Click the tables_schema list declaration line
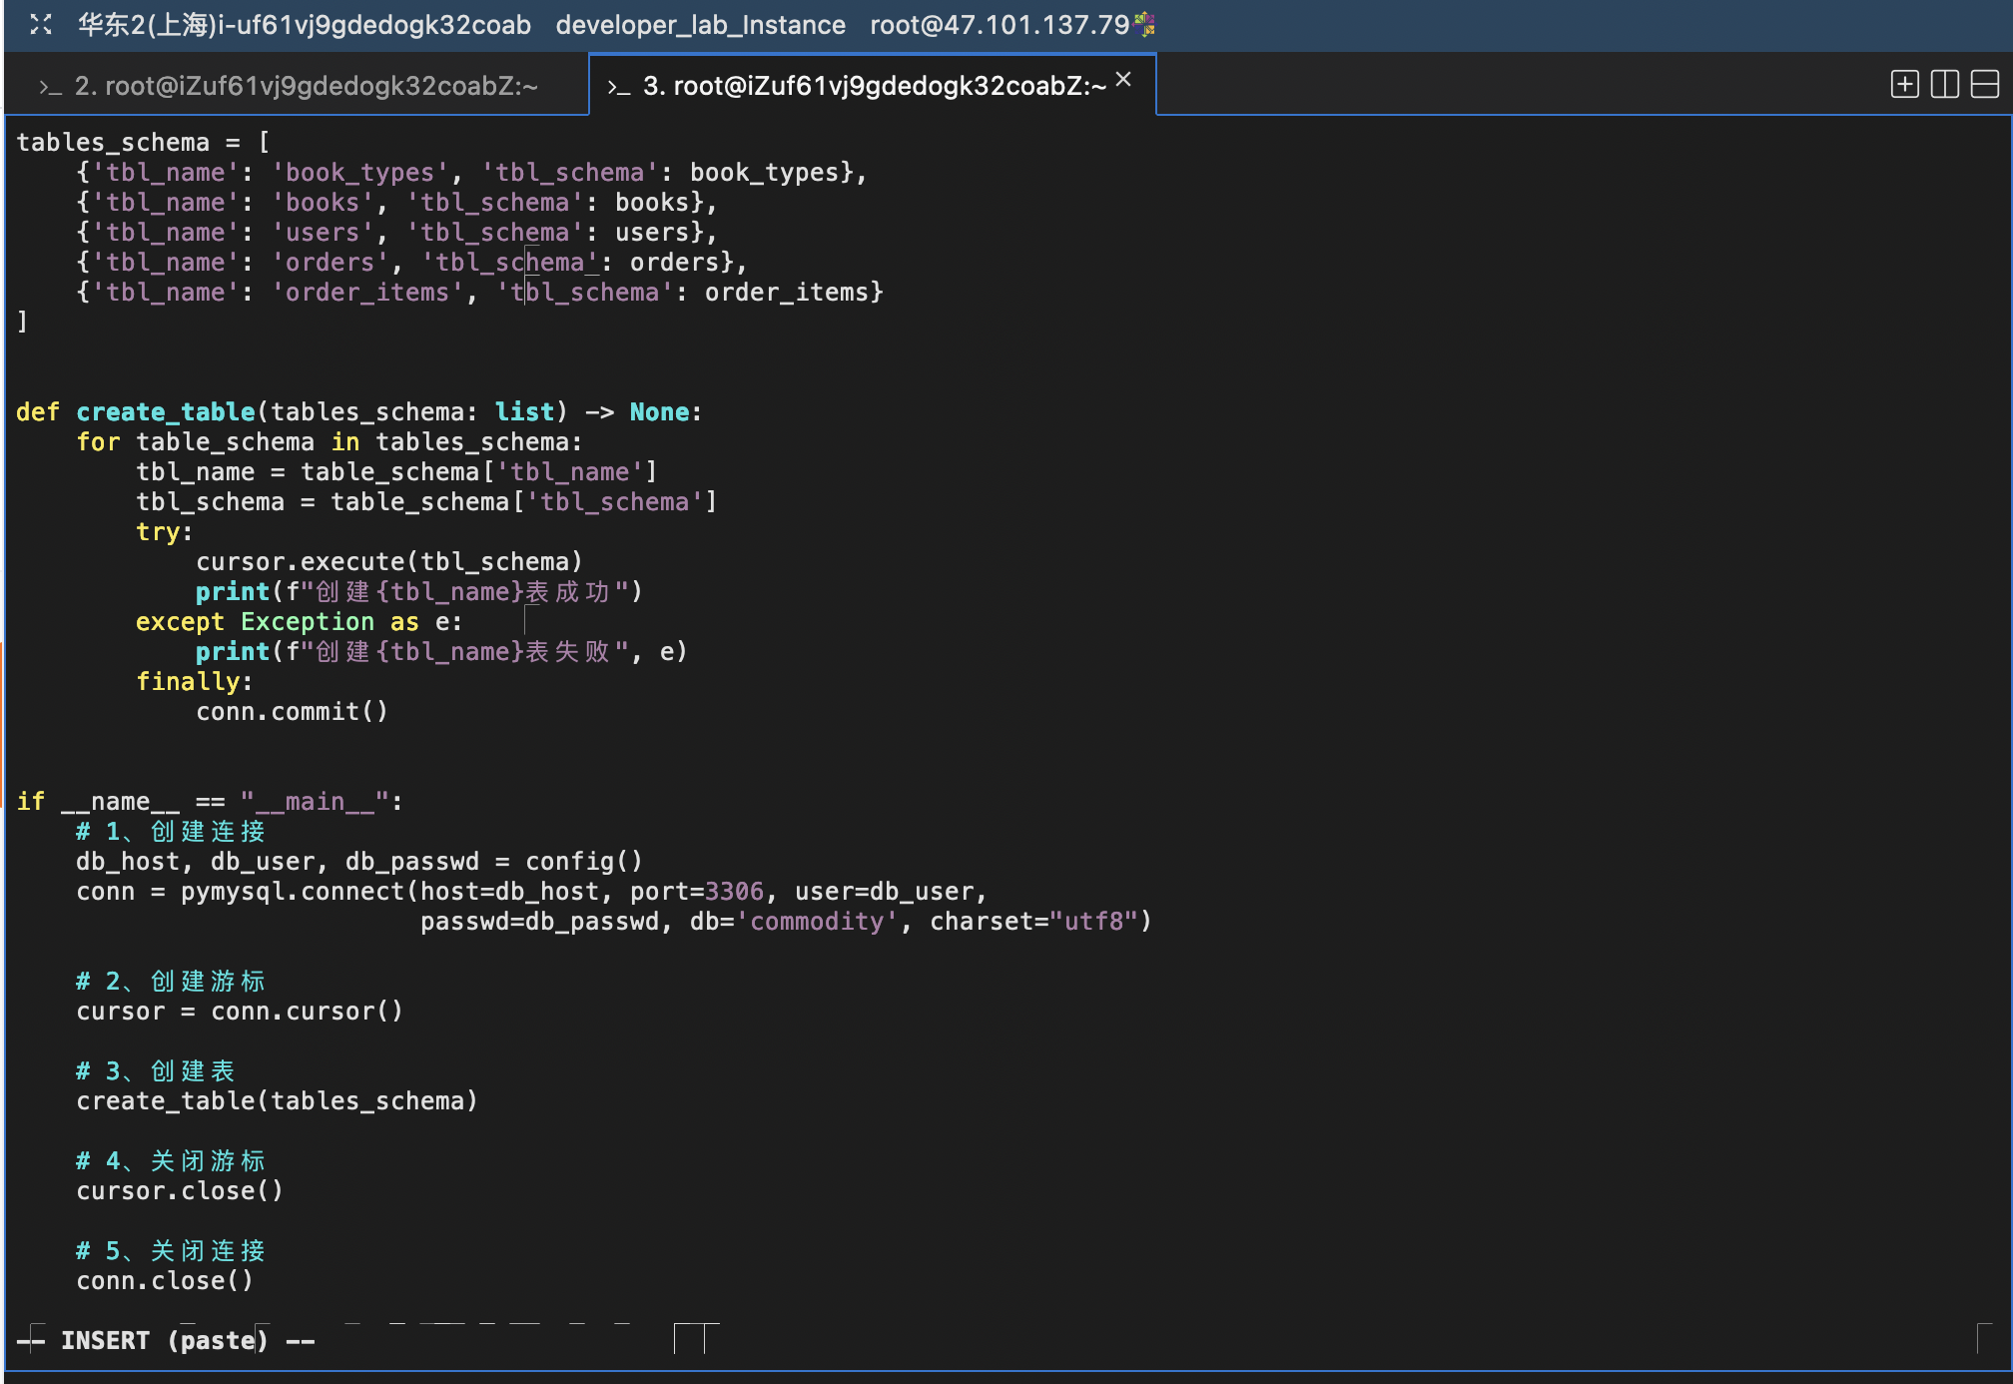This screenshot has height=1384, width=2013. 143,143
